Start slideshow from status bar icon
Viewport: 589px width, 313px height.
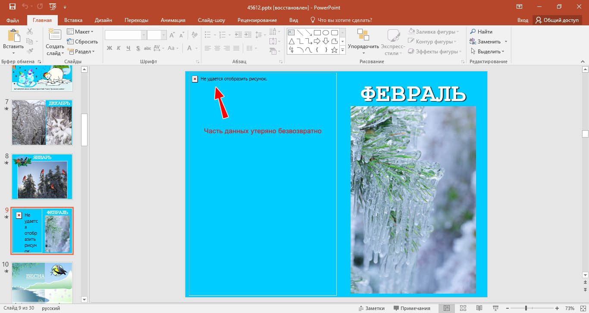pos(495,308)
